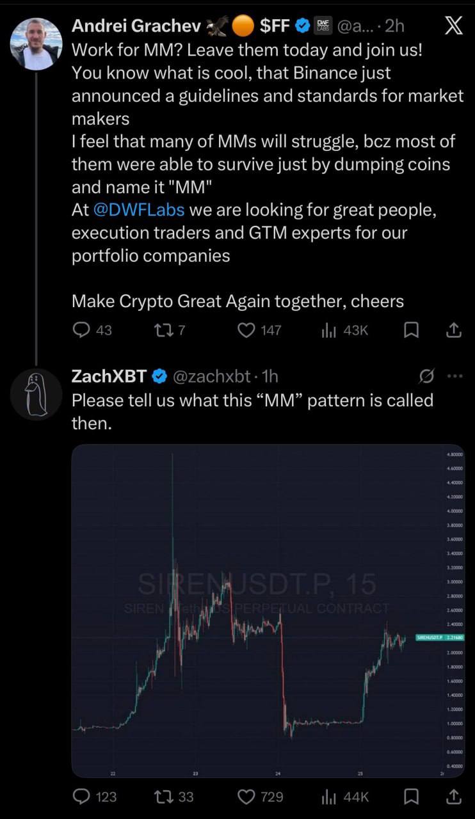This screenshot has width=475, height=819.
Task: View analytics of ZachXBT's post
Action: (328, 797)
